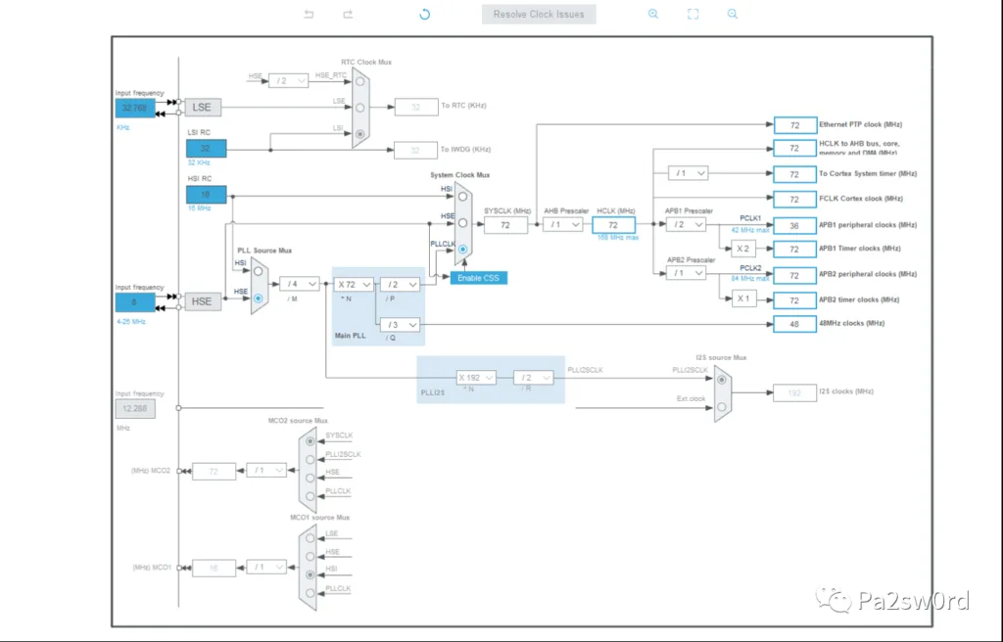This screenshot has width=1003, height=642.
Task: Click the X 2 APB1 timer multiplier box
Action: (743, 249)
